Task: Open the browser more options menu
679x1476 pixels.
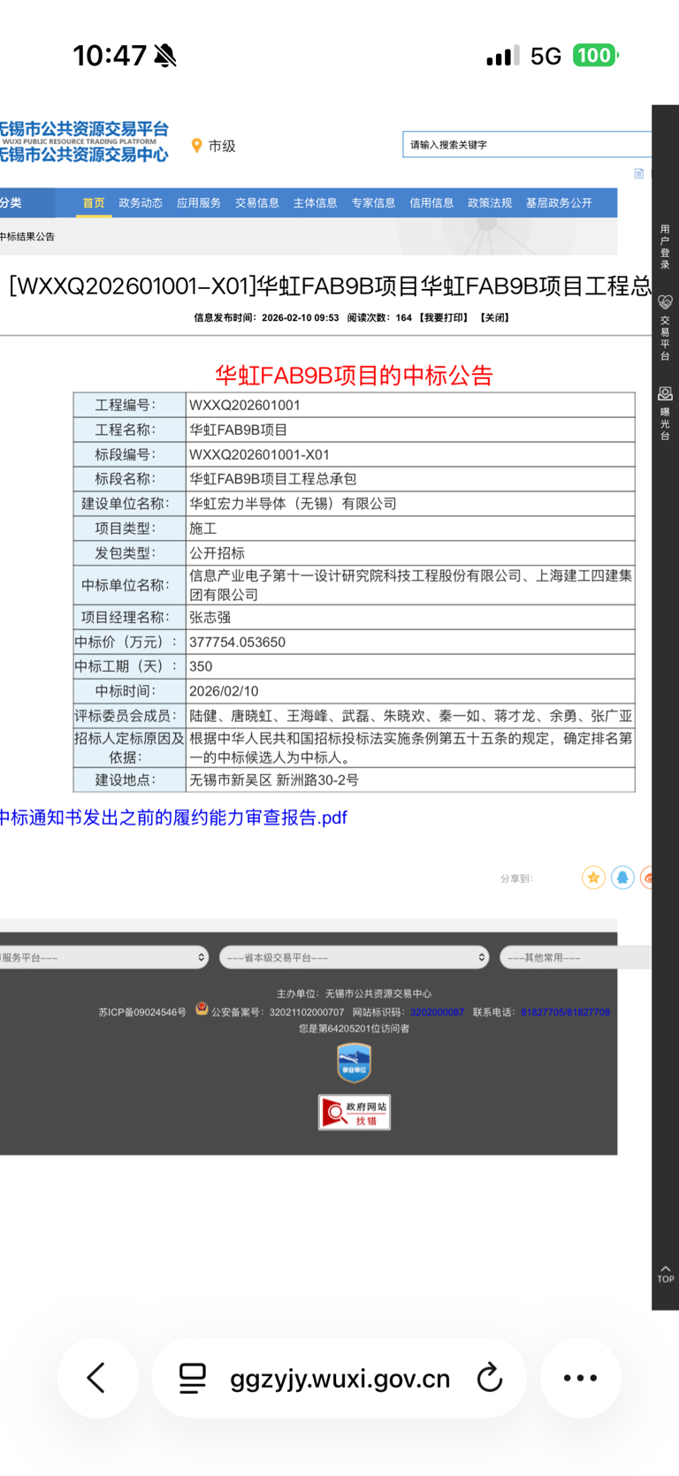Action: click(580, 1377)
